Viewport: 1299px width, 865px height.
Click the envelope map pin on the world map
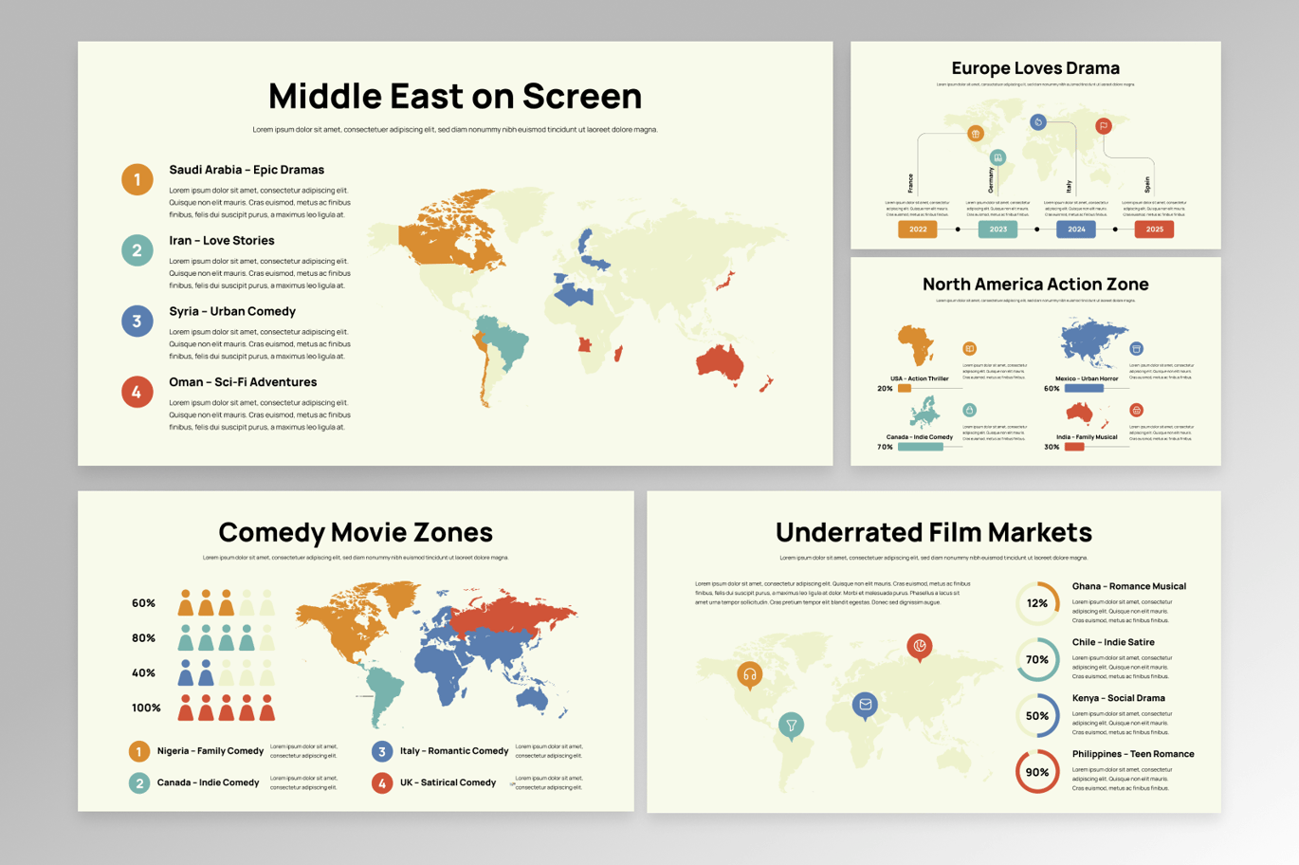(x=864, y=705)
